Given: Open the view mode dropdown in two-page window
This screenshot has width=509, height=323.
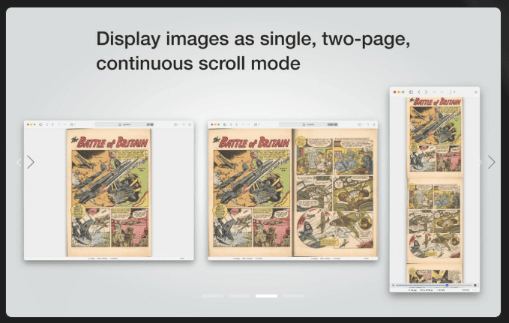Looking at the screenshot, I should 360,124.
